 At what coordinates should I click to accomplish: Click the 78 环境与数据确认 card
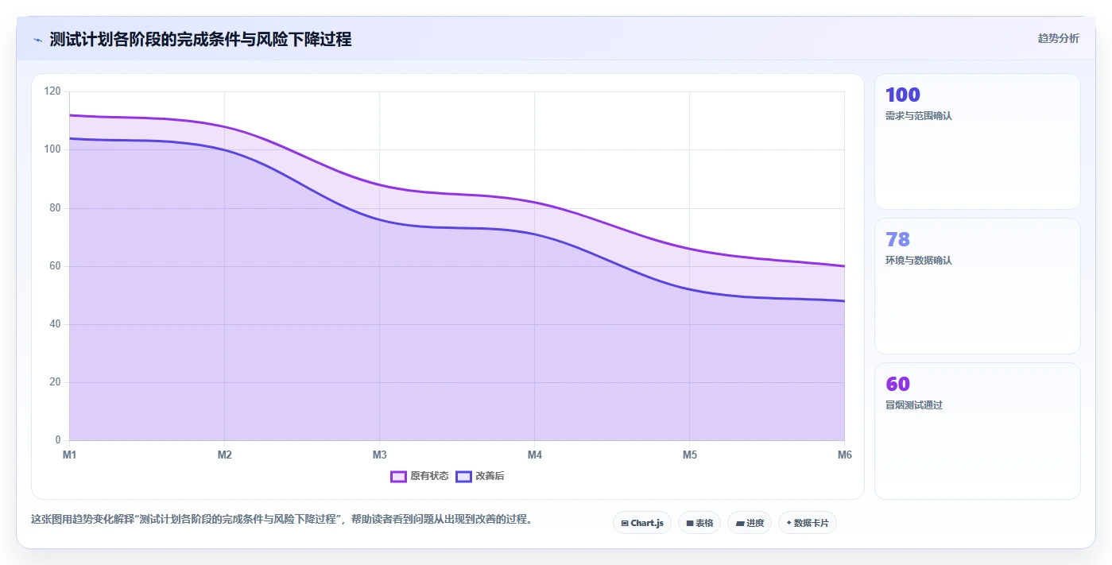click(978, 286)
